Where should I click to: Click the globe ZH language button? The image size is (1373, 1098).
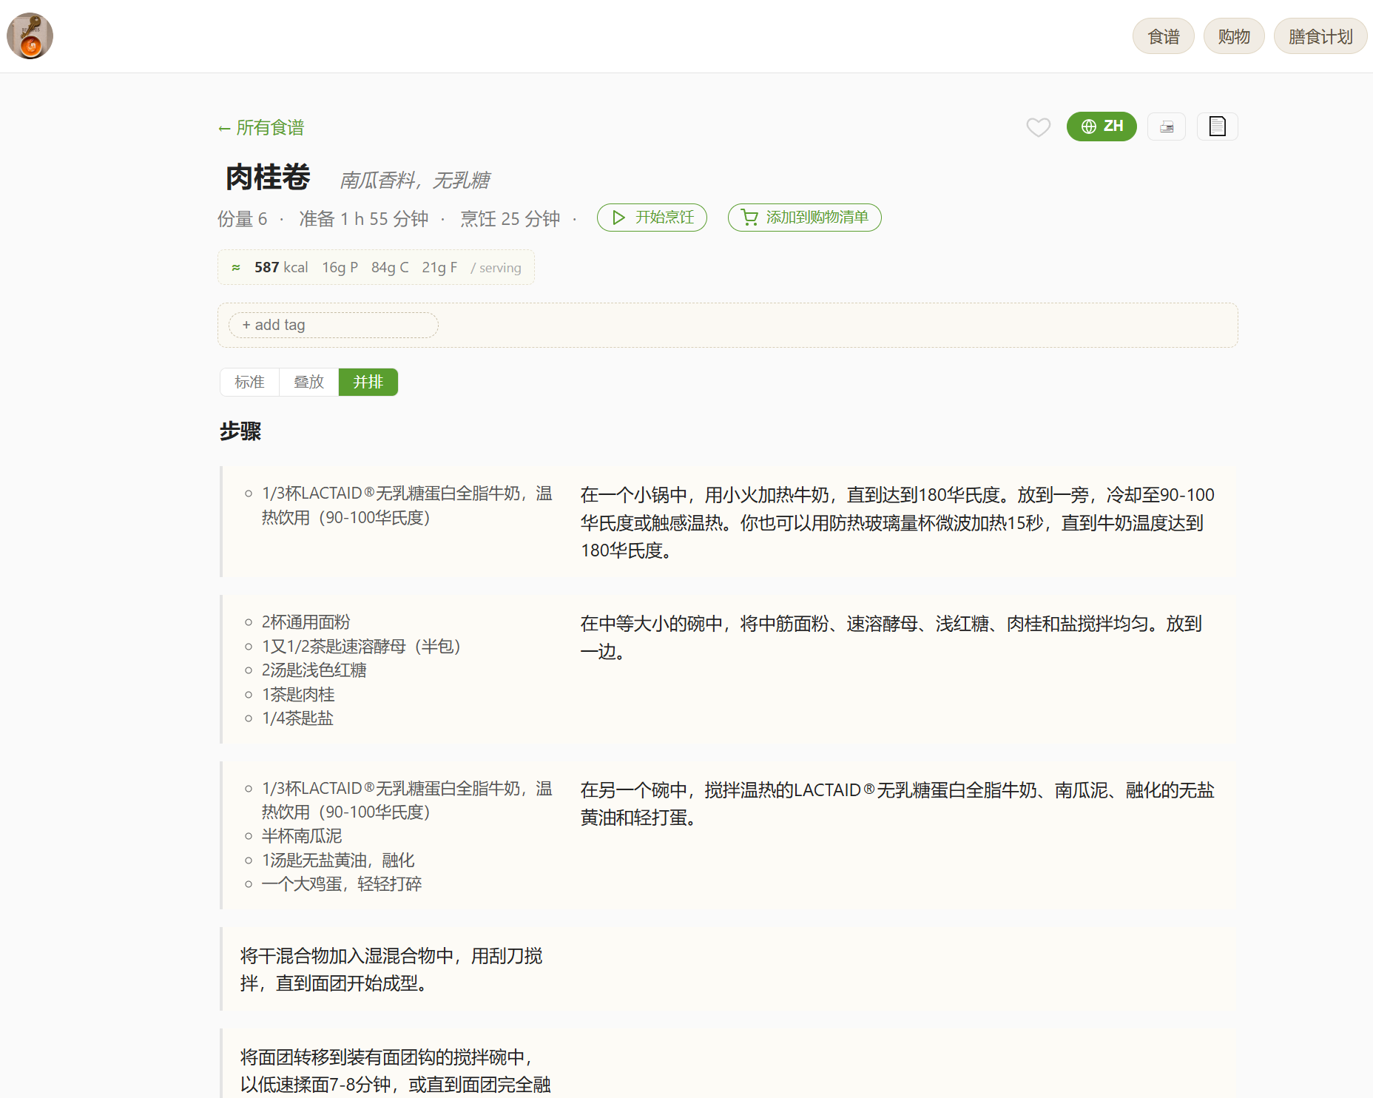(x=1102, y=126)
